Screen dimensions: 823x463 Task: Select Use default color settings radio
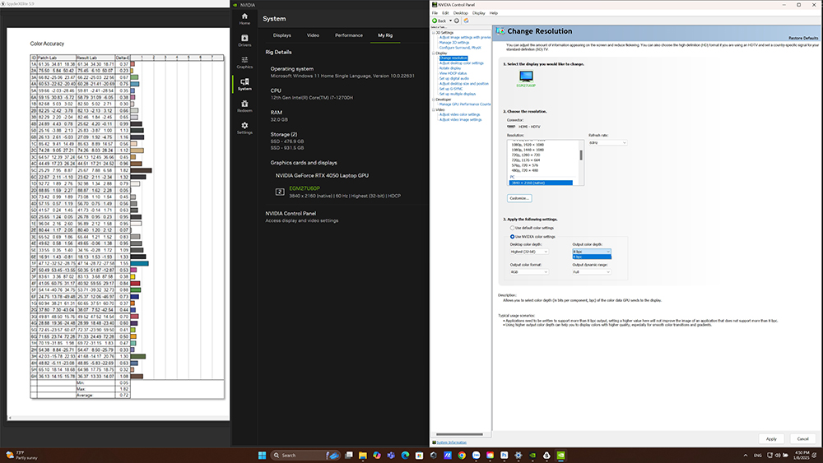pos(512,228)
